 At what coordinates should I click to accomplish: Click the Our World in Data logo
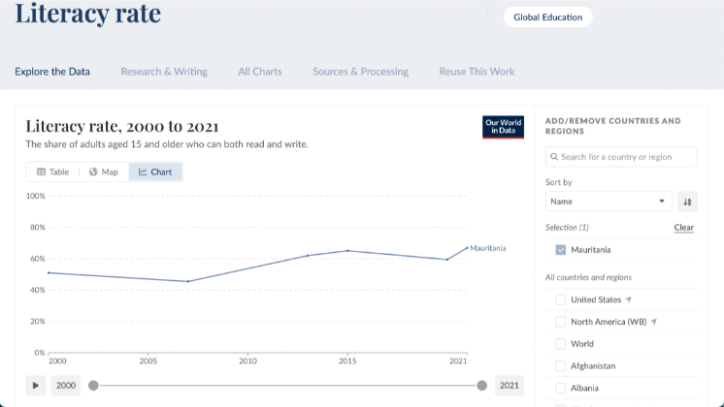coord(503,127)
